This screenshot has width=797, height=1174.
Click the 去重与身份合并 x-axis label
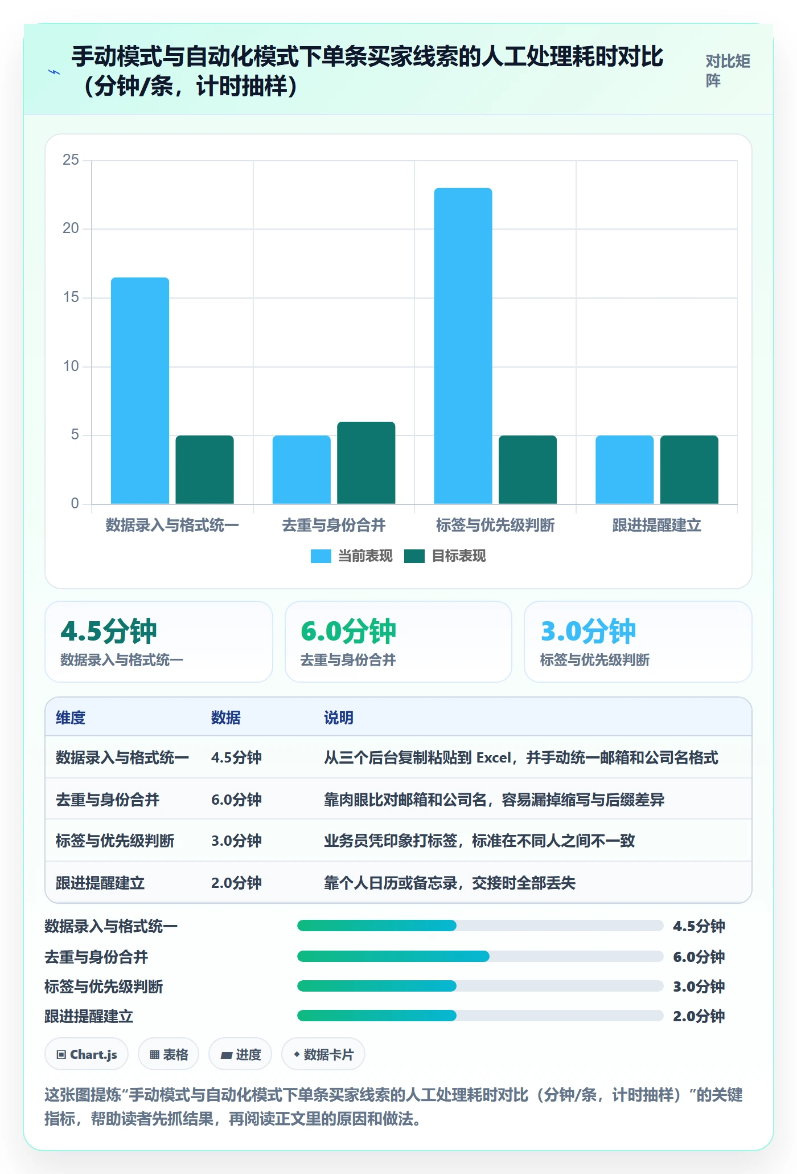pos(334,525)
